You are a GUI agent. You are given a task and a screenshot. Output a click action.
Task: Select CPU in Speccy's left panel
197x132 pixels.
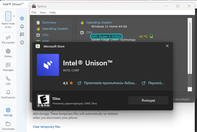click(45, 35)
